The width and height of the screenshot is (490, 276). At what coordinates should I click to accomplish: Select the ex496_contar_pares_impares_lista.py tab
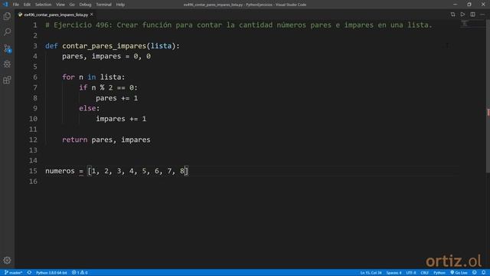pos(56,15)
